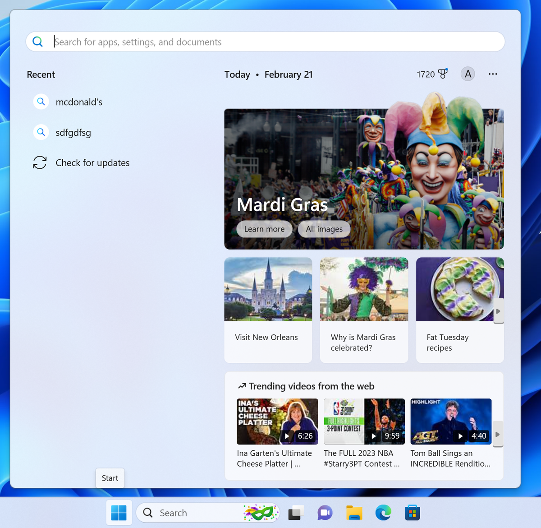Open Microsoft Store from the taskbar
Image resolution: width=541 pixels, height=528 pixels.
click(x=412, y=513)
